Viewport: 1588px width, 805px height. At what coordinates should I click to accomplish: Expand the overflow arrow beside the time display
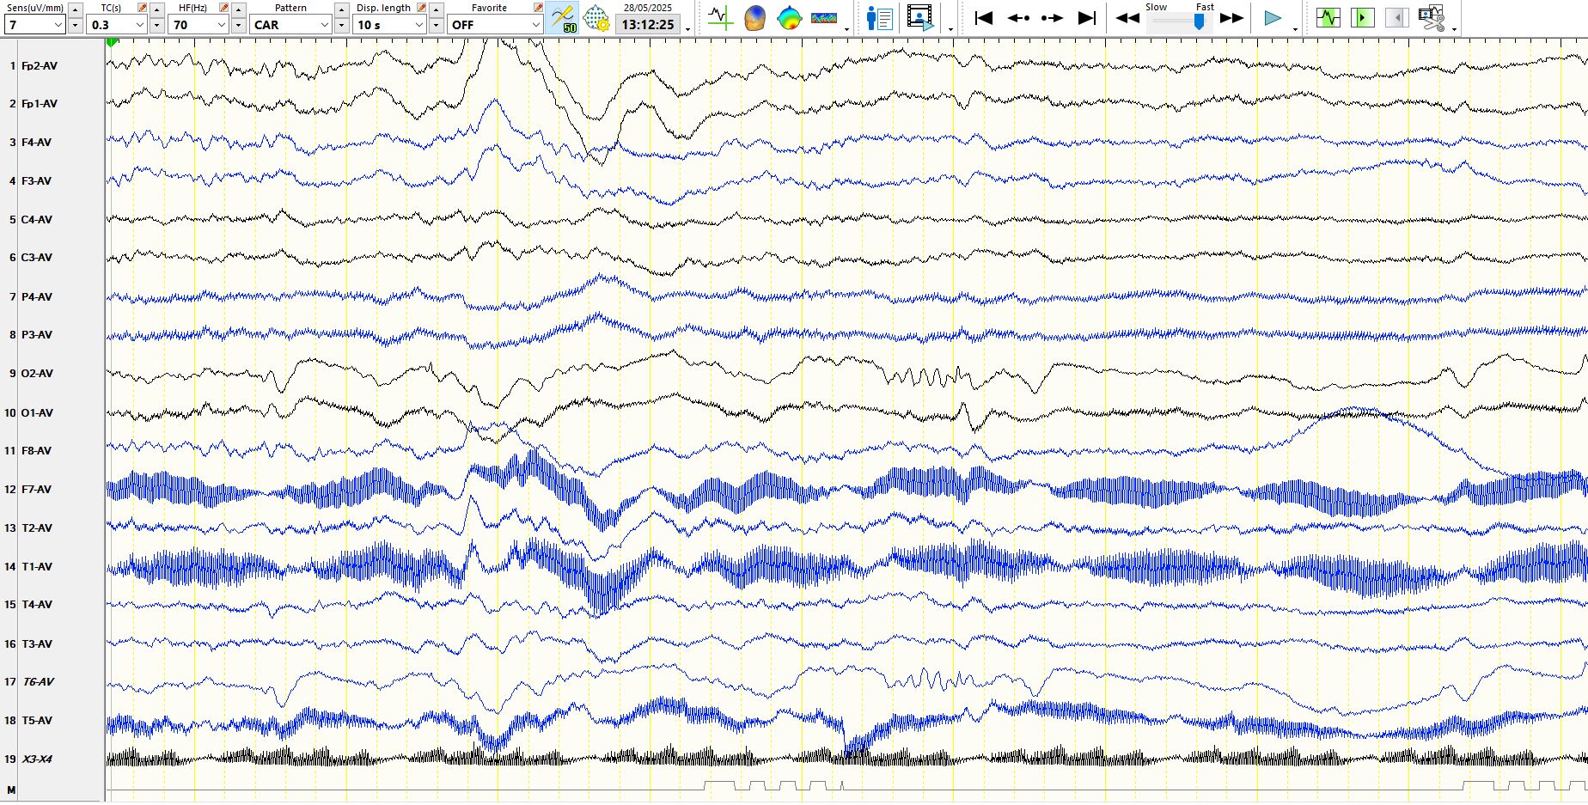pos(688,28)
